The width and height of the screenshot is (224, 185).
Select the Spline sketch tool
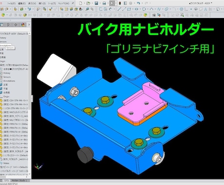tap(159, 9)
